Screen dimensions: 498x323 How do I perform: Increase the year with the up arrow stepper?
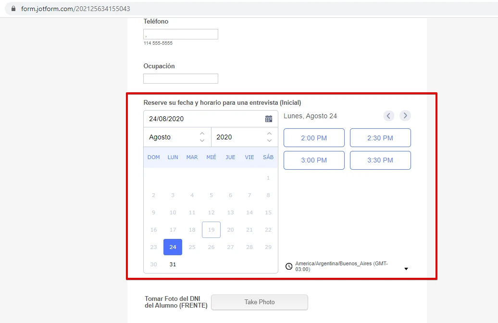[x=269, y=134]
